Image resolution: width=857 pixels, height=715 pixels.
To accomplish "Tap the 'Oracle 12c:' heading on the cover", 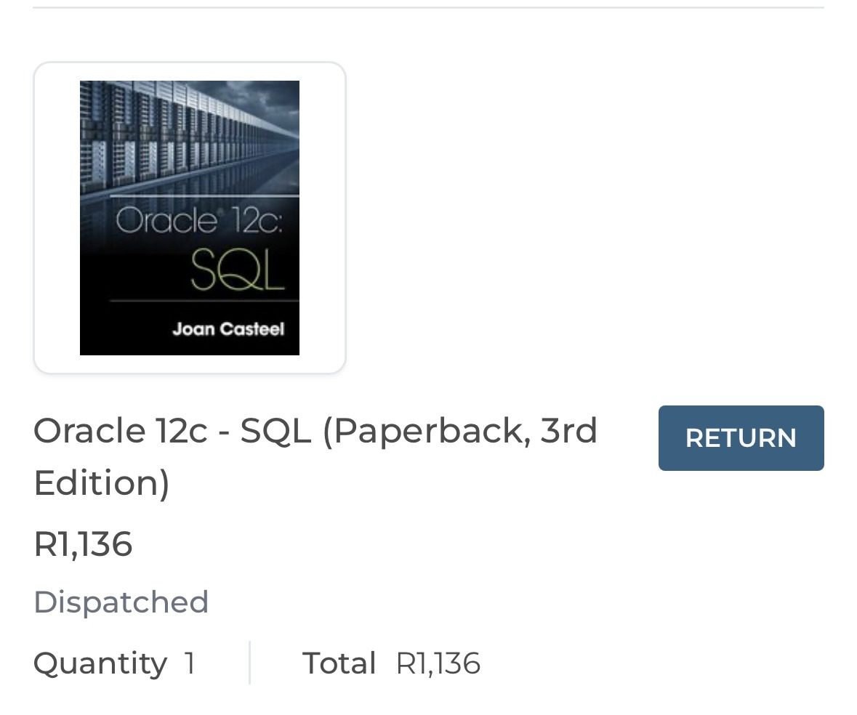I will (x=198, y=219).
